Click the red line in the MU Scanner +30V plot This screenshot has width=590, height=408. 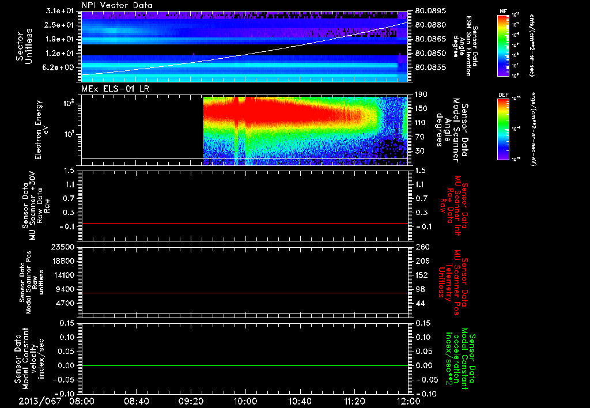[x=245, y=224]
